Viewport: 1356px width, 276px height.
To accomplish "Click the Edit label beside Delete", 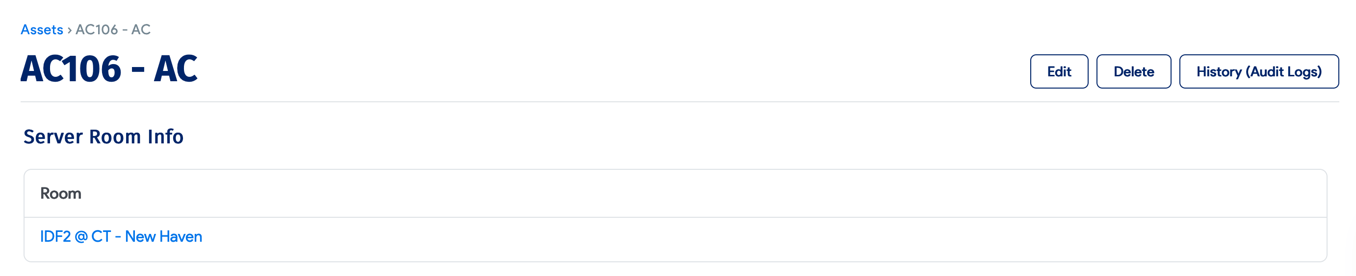I will click(1059, 71).
